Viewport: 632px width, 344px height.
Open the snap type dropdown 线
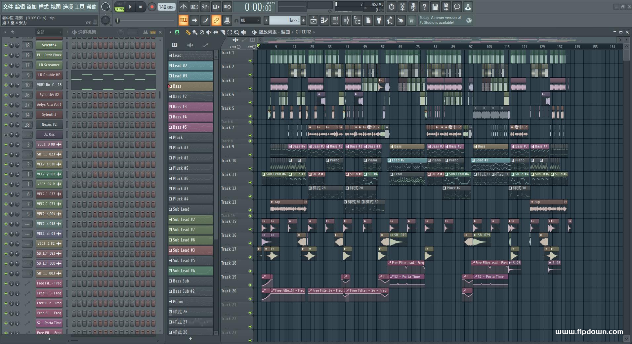250,21
